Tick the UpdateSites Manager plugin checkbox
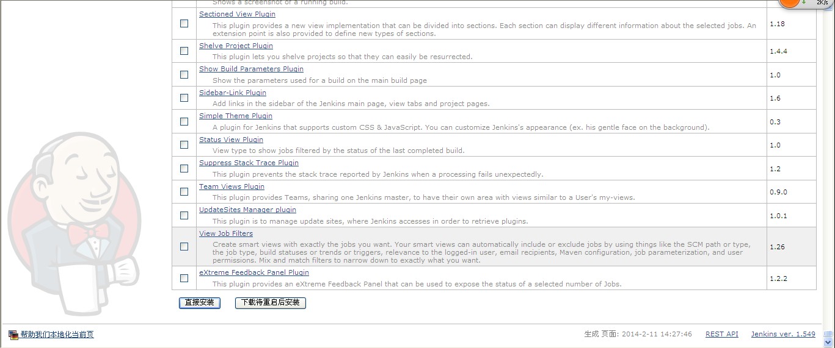The width and height of the screenshot is (835, 348). tap(184, 215)
